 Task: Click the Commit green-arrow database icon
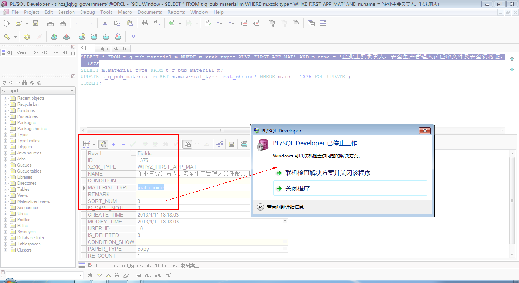pyautogui.click(x=54, y=37)
